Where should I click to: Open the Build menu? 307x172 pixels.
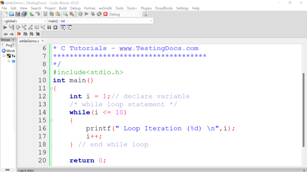click(x=63, y=8)
